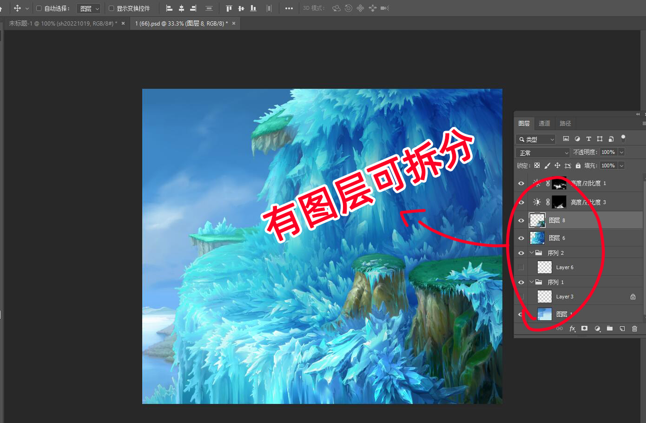Click the 3D video camera zoom icon
The width and height of the screenshot is (646, 423).
tap(385, 8)
